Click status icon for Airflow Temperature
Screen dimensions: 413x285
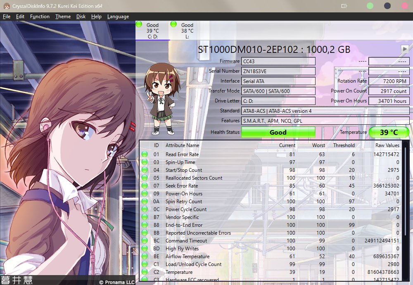[145, 256]
